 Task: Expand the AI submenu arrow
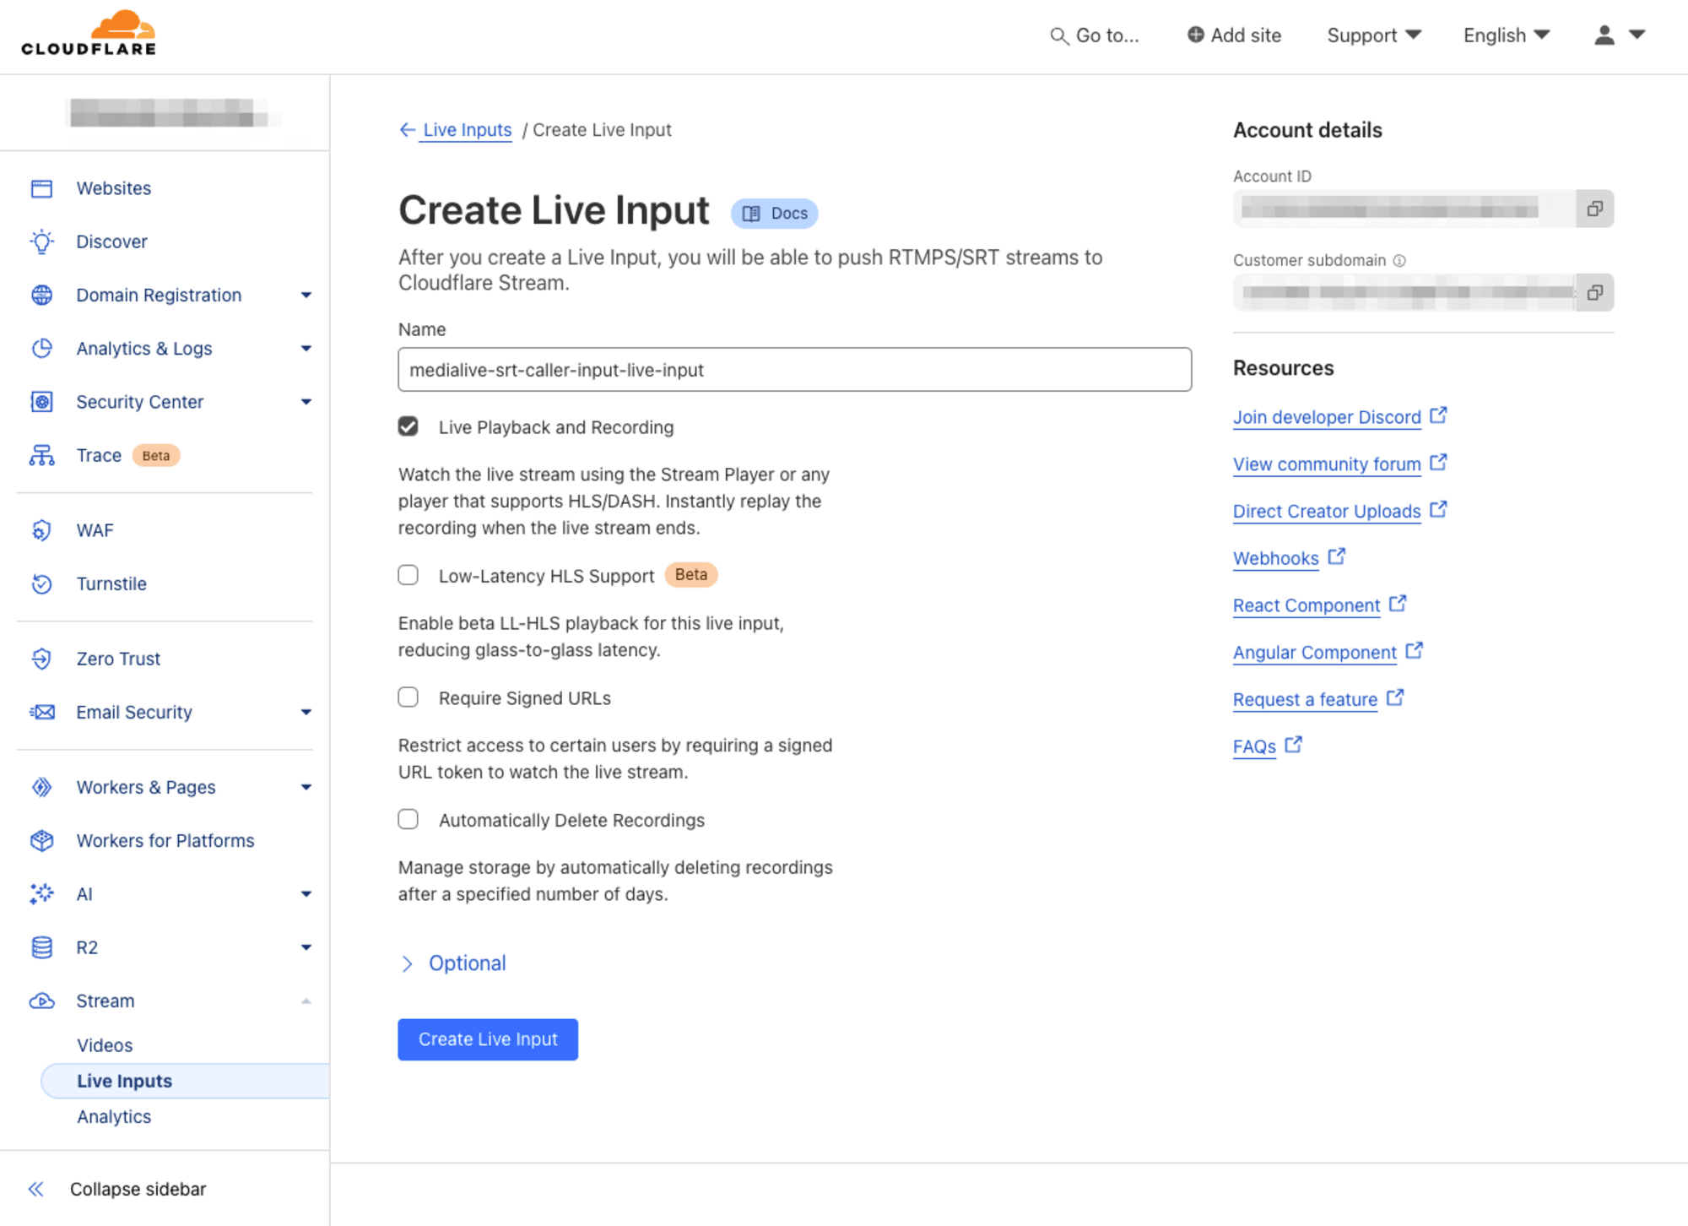[306, 893]
